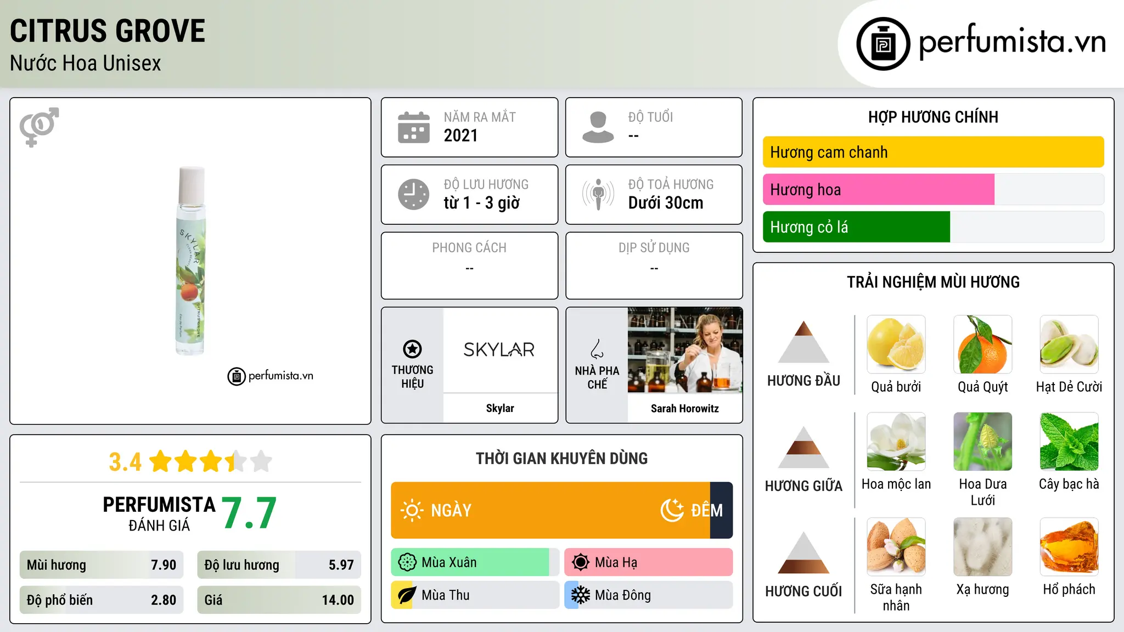Viewport: 1124px width, 632px height.
Task: Open the Cây bạc hà note image
Action: (1069, 442)
